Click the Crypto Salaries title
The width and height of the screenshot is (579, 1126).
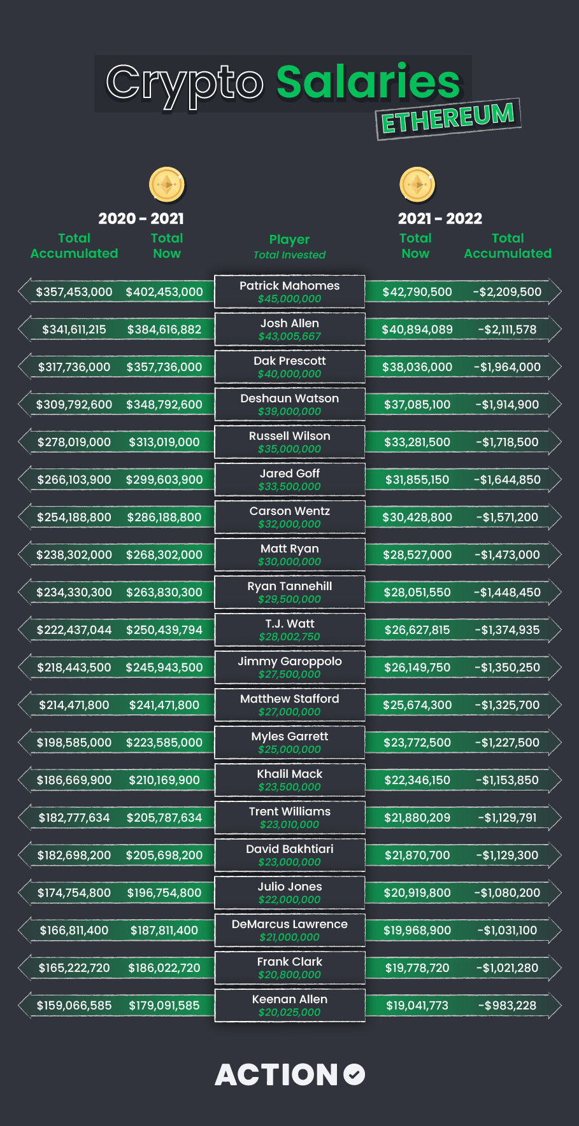click(283, 83)
